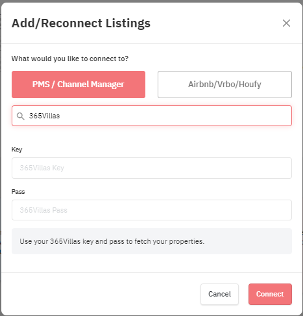
Task: Focus the 365Villas search box
Action: pos(152,116)
